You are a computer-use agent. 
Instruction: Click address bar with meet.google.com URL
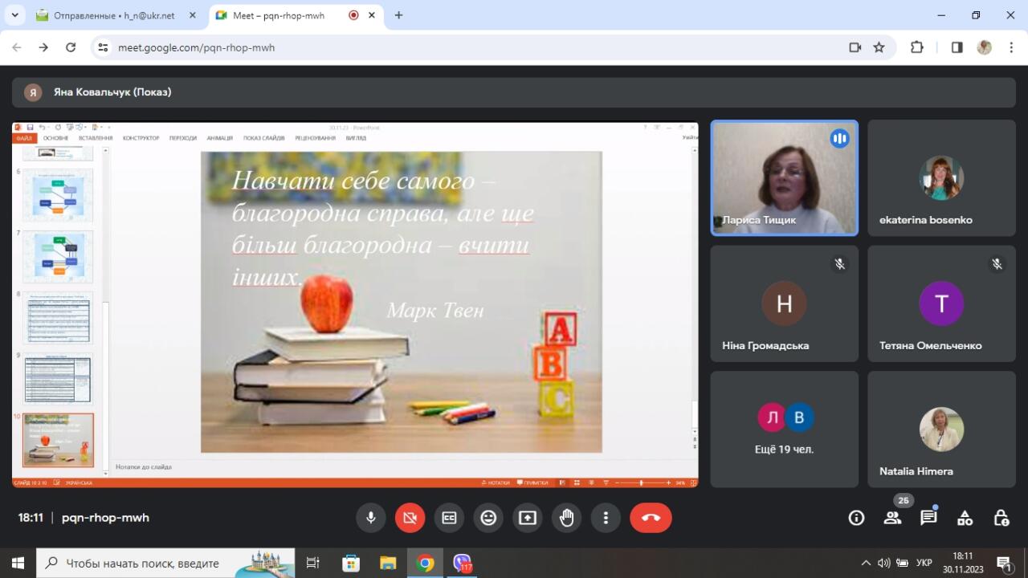point(482,47)
